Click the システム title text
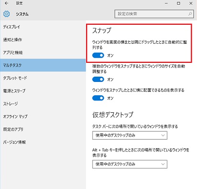197x189 pixels. coord(22,14)
